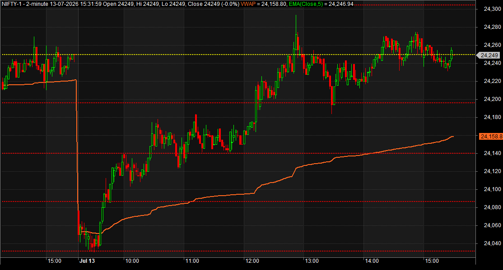503x270 pixels.
Task: Click the 10:00 time axis label
Action: tap(132, 261)
